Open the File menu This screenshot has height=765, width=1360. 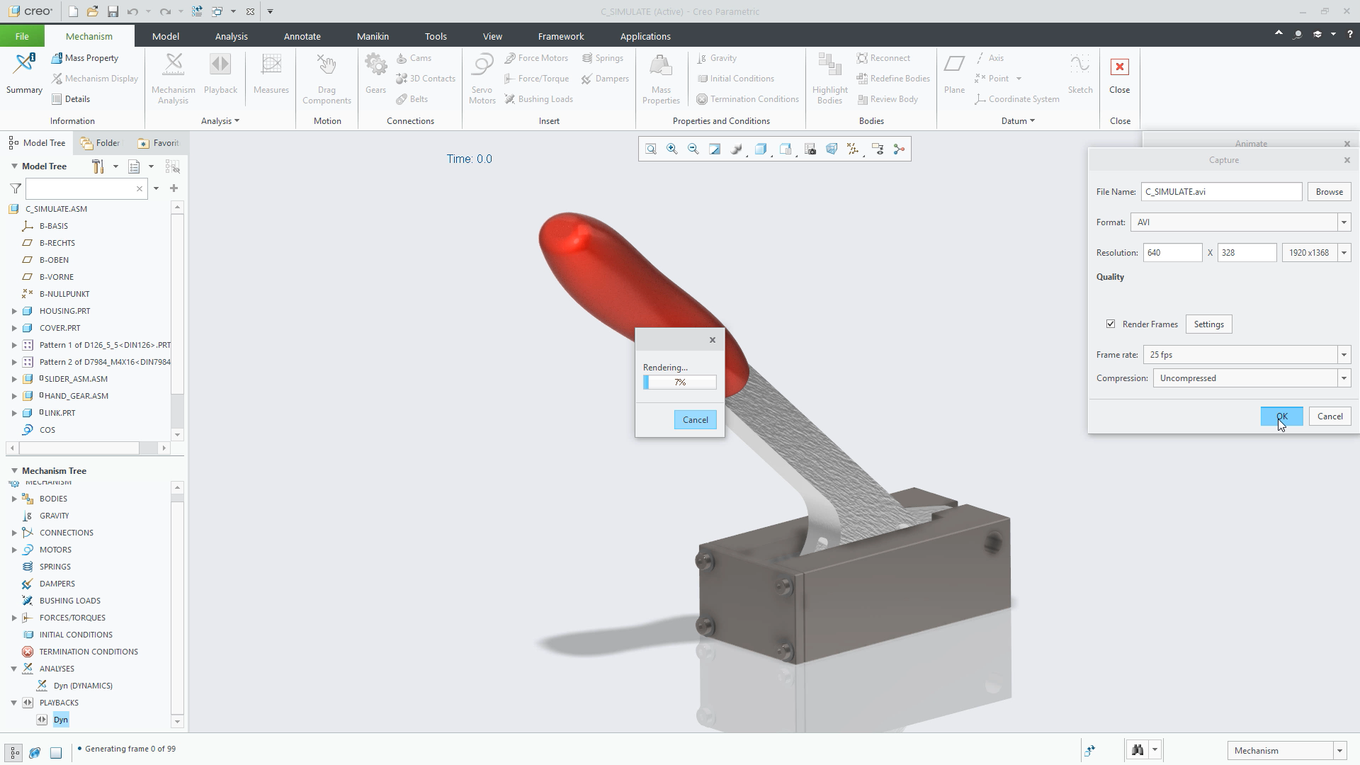(x=22, y=36)
